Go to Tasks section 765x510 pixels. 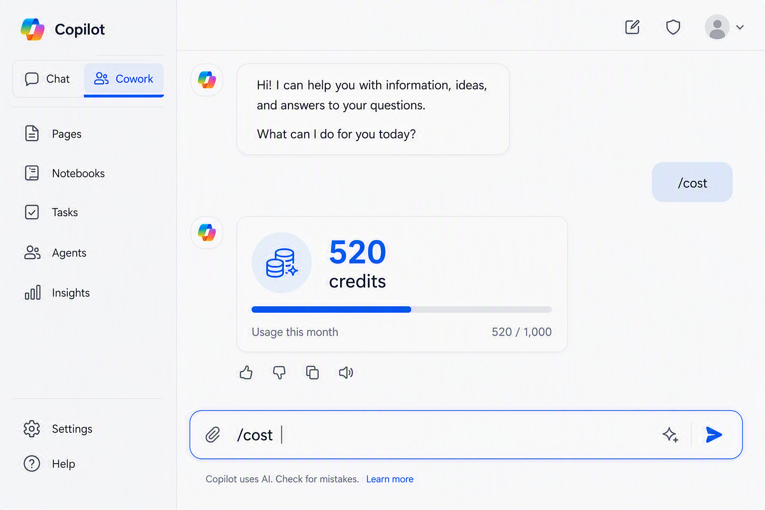tap(51, 212)
